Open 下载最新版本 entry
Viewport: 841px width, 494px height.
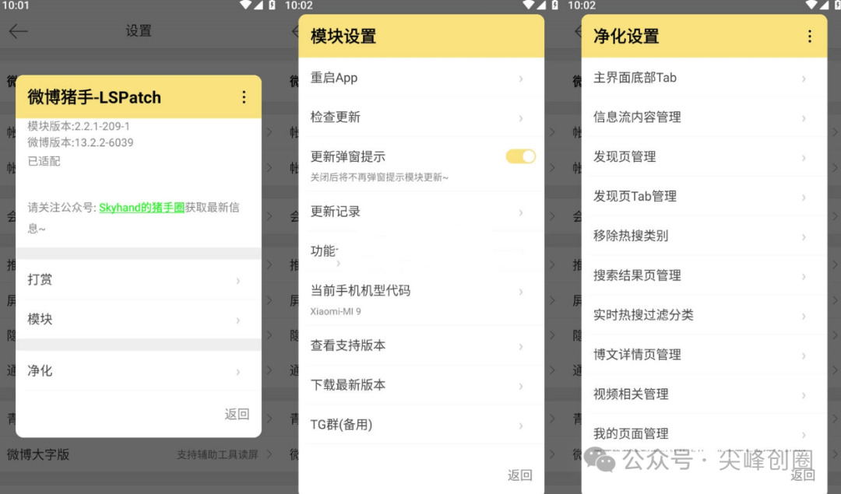(x=421, y=385)
